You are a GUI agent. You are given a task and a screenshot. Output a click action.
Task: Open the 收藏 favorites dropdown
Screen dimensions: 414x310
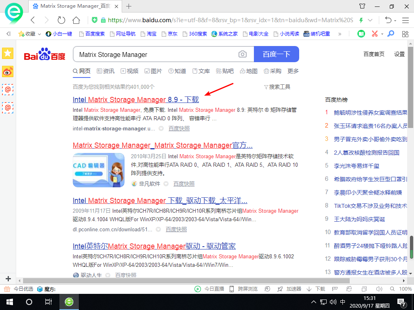(30, 34)
